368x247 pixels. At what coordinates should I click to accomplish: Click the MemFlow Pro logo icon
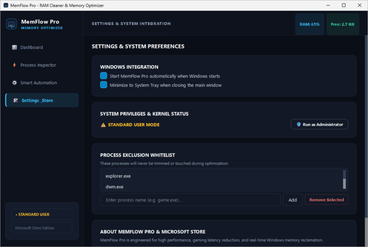point(11,24)
